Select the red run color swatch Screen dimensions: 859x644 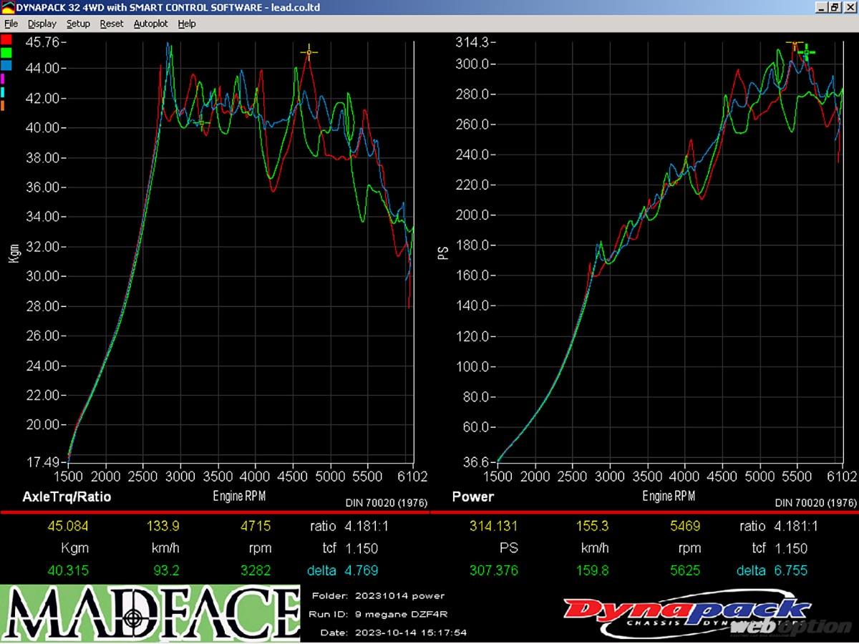pyautogui.click(x=6, y=39)
